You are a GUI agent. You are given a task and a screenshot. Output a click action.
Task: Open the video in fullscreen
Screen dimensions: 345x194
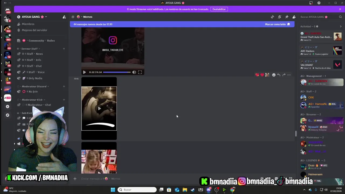(x=140, y=72)
